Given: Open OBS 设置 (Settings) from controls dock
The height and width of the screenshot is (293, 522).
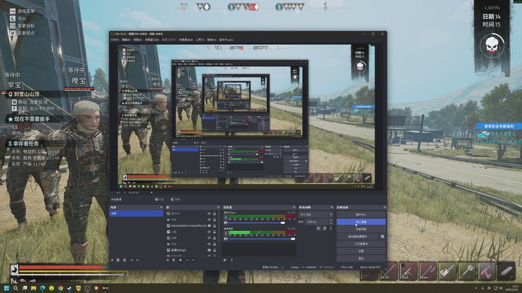Looking at the screenshot, I should (361, 251).
